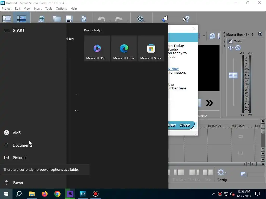Expand the lower chevron in app list
The width and height of the screenshot is (266, 199).
pos(76,111)
